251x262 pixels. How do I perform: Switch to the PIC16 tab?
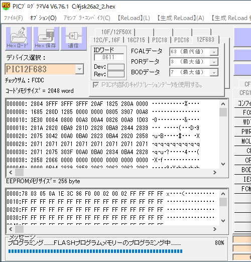(x=182, y=40)
